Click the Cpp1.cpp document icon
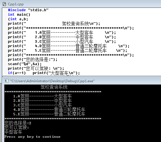161x142 pixels. coord(4,4)
